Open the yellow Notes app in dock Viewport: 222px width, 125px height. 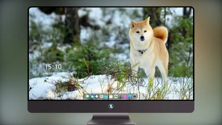[111, 97]
